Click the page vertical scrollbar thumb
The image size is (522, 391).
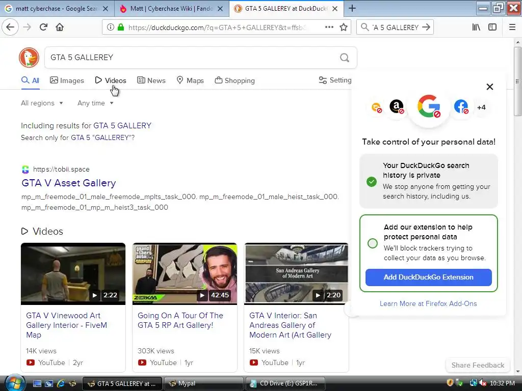click(x=517, y=81)
